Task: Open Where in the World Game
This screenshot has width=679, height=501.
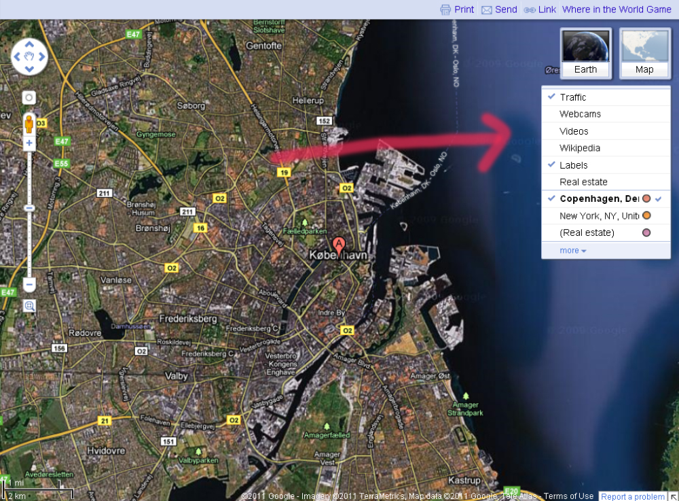Action: click(617, 10)
